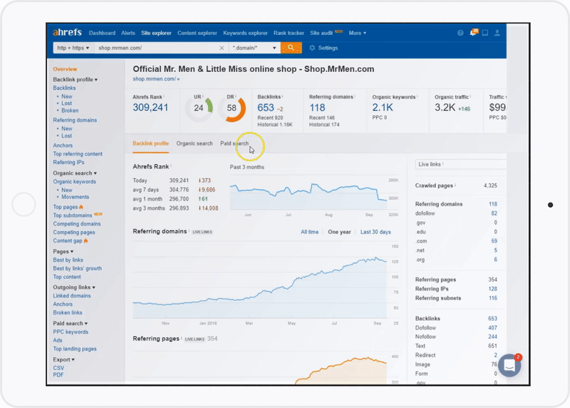This screenshot has height=408, width=570.
Task: Collapse the Export sidebar section
Action: coord(63,359)
